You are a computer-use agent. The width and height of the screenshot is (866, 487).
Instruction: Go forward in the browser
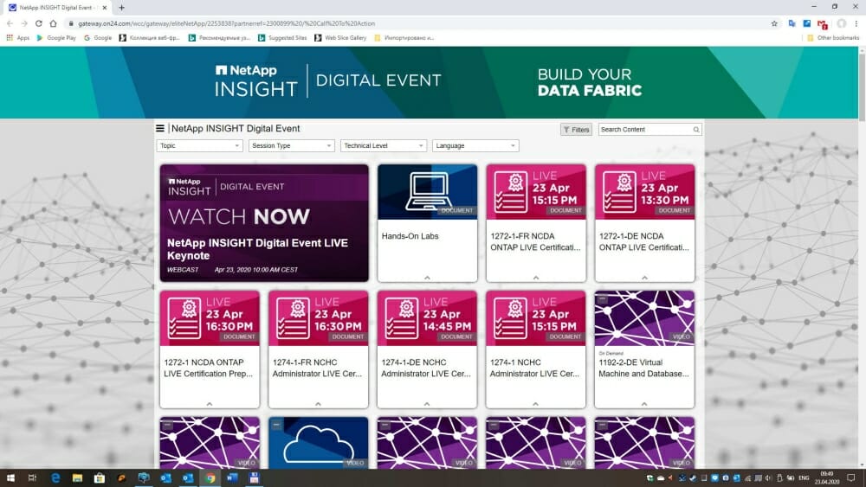pos(23,23)
